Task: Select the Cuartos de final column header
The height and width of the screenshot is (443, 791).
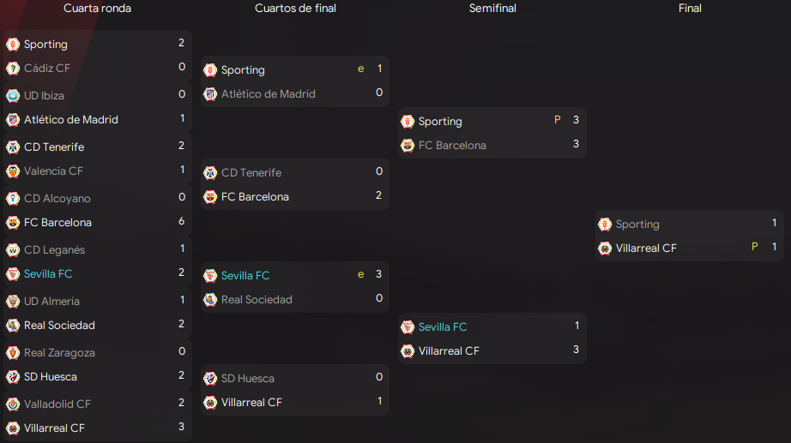Action: coord(295,8)
